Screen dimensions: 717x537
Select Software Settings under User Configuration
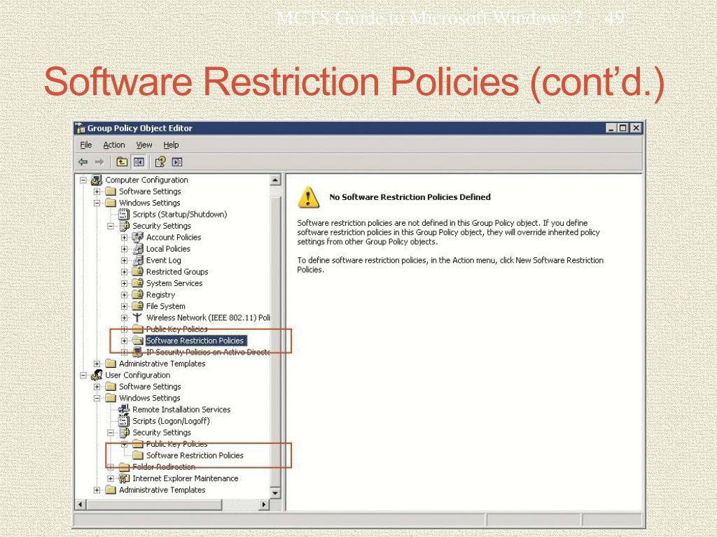(x=150, y=386)
